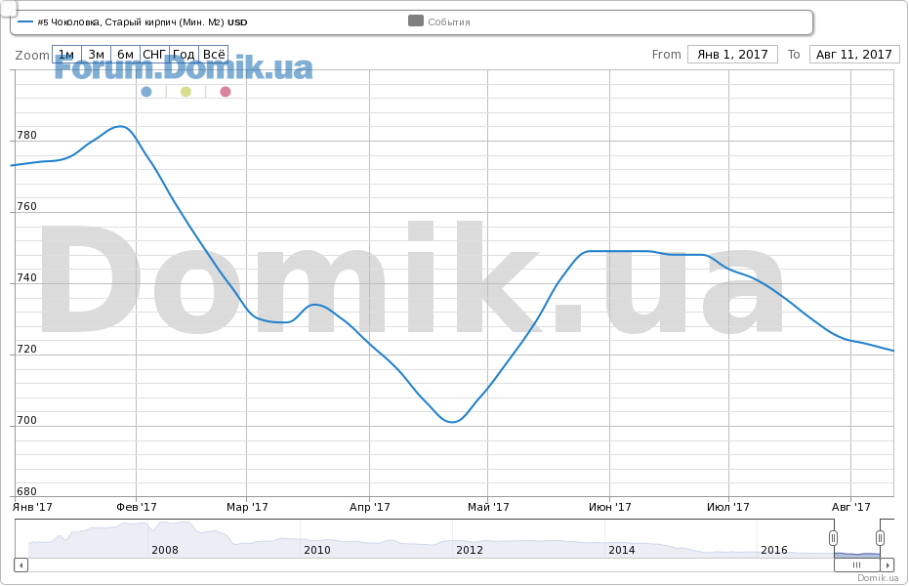
Task: Click the From date field
Action: point(732,55)
